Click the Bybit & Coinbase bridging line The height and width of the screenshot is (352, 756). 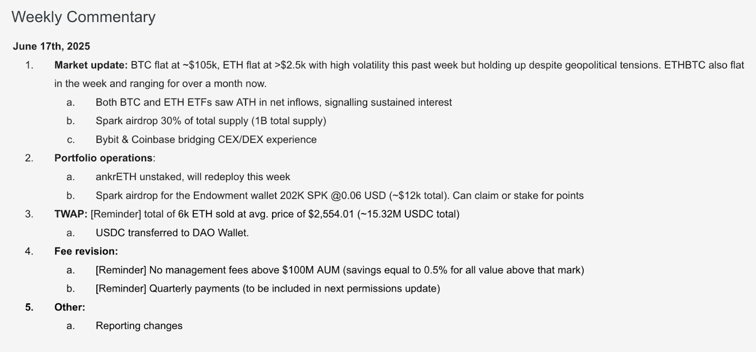click(206, 140)
